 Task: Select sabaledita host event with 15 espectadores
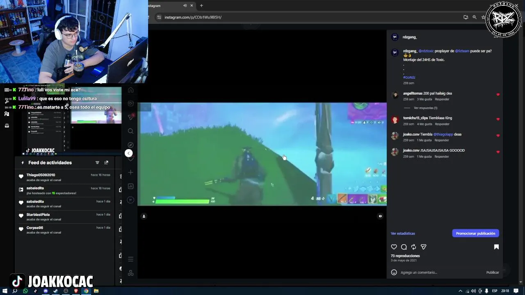point(64,191)
